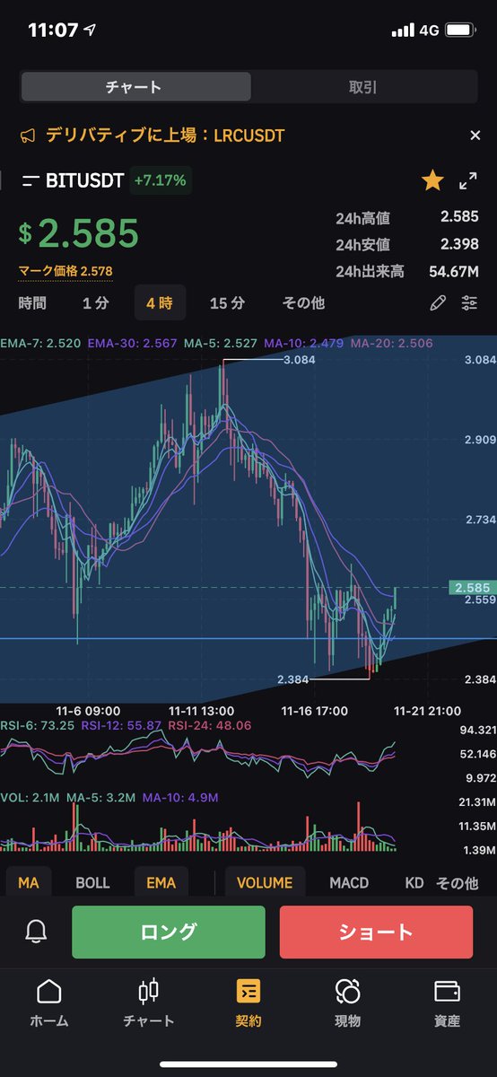This screenshot has height=1077, width=497.
Task: Open the pencil drawing tools
Action: tap(438, 303)
